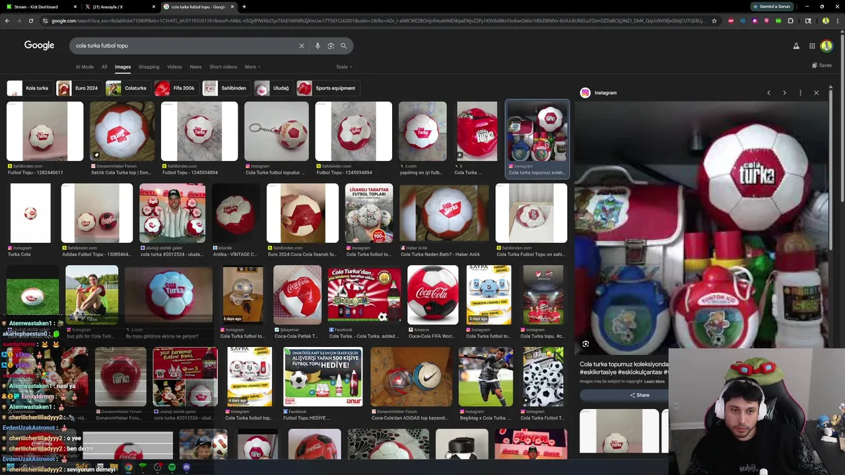Filter images by Fifa 2006 chip
This screenshot has height=475, width=845.
click(x=176, y=88)
